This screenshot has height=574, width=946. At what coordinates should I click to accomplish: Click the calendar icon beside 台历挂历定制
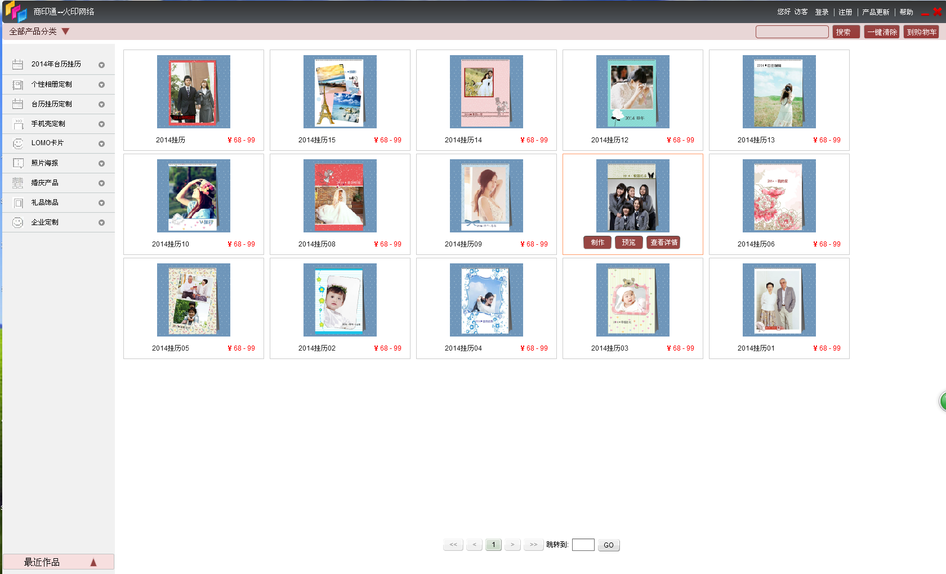(18, 104)
